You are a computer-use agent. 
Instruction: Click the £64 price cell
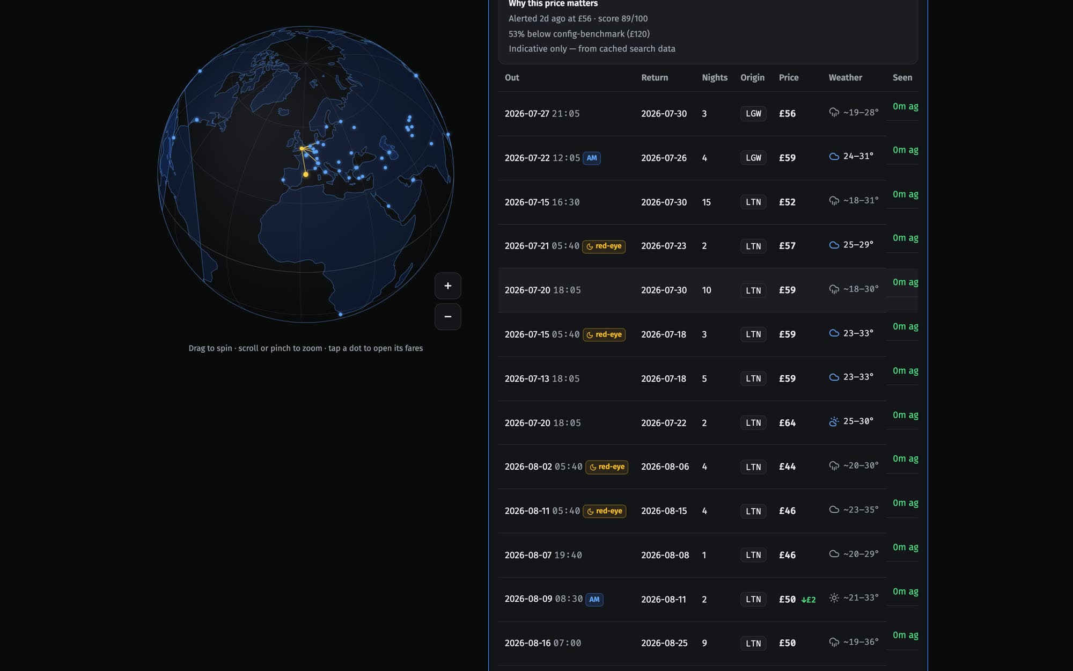pos(787,423)
